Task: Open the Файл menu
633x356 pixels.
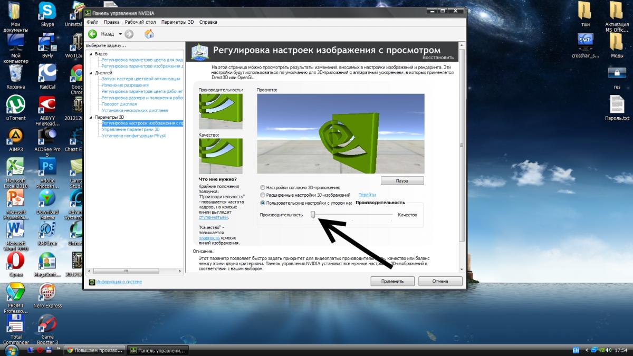Action: [92, 22]
